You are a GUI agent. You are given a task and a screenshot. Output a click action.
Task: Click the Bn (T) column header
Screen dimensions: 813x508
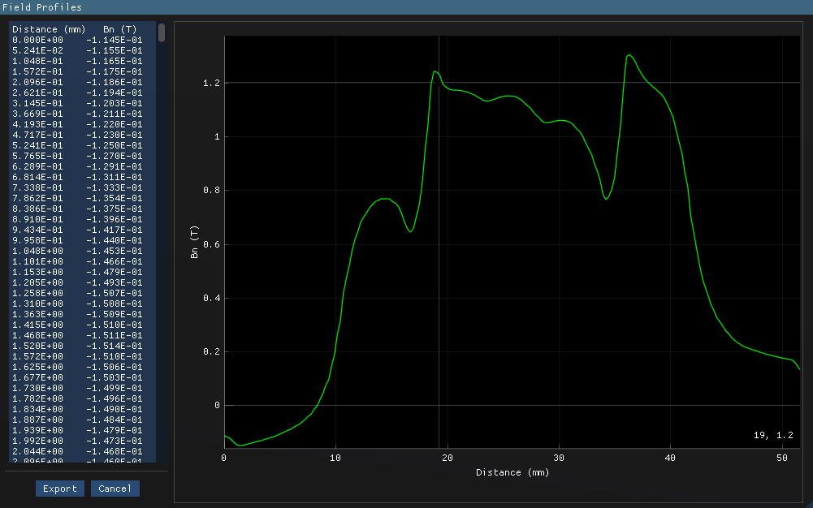coord(119,28)
